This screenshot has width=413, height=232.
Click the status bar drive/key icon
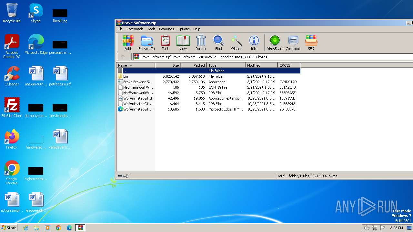click(x=123, y=176)
